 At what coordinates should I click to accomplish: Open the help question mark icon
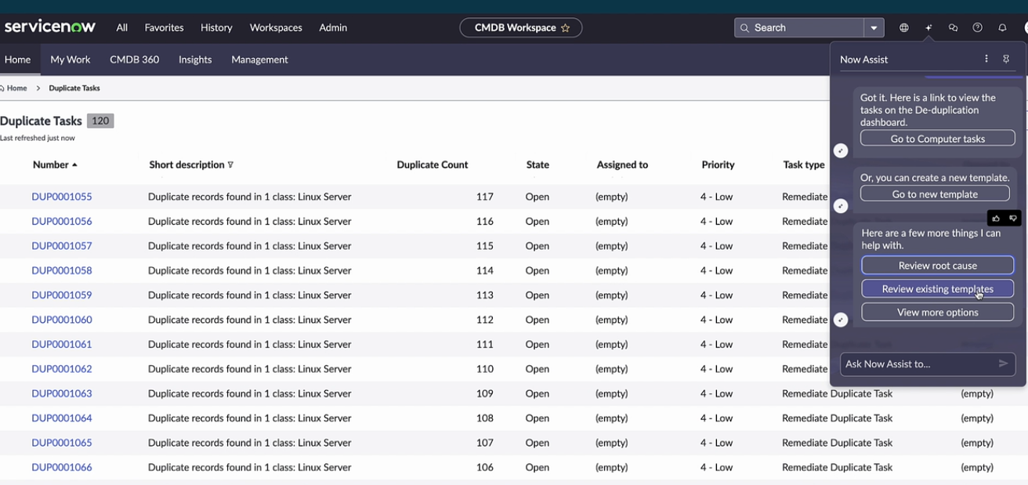pyautogui.click(x=977, y=27)
